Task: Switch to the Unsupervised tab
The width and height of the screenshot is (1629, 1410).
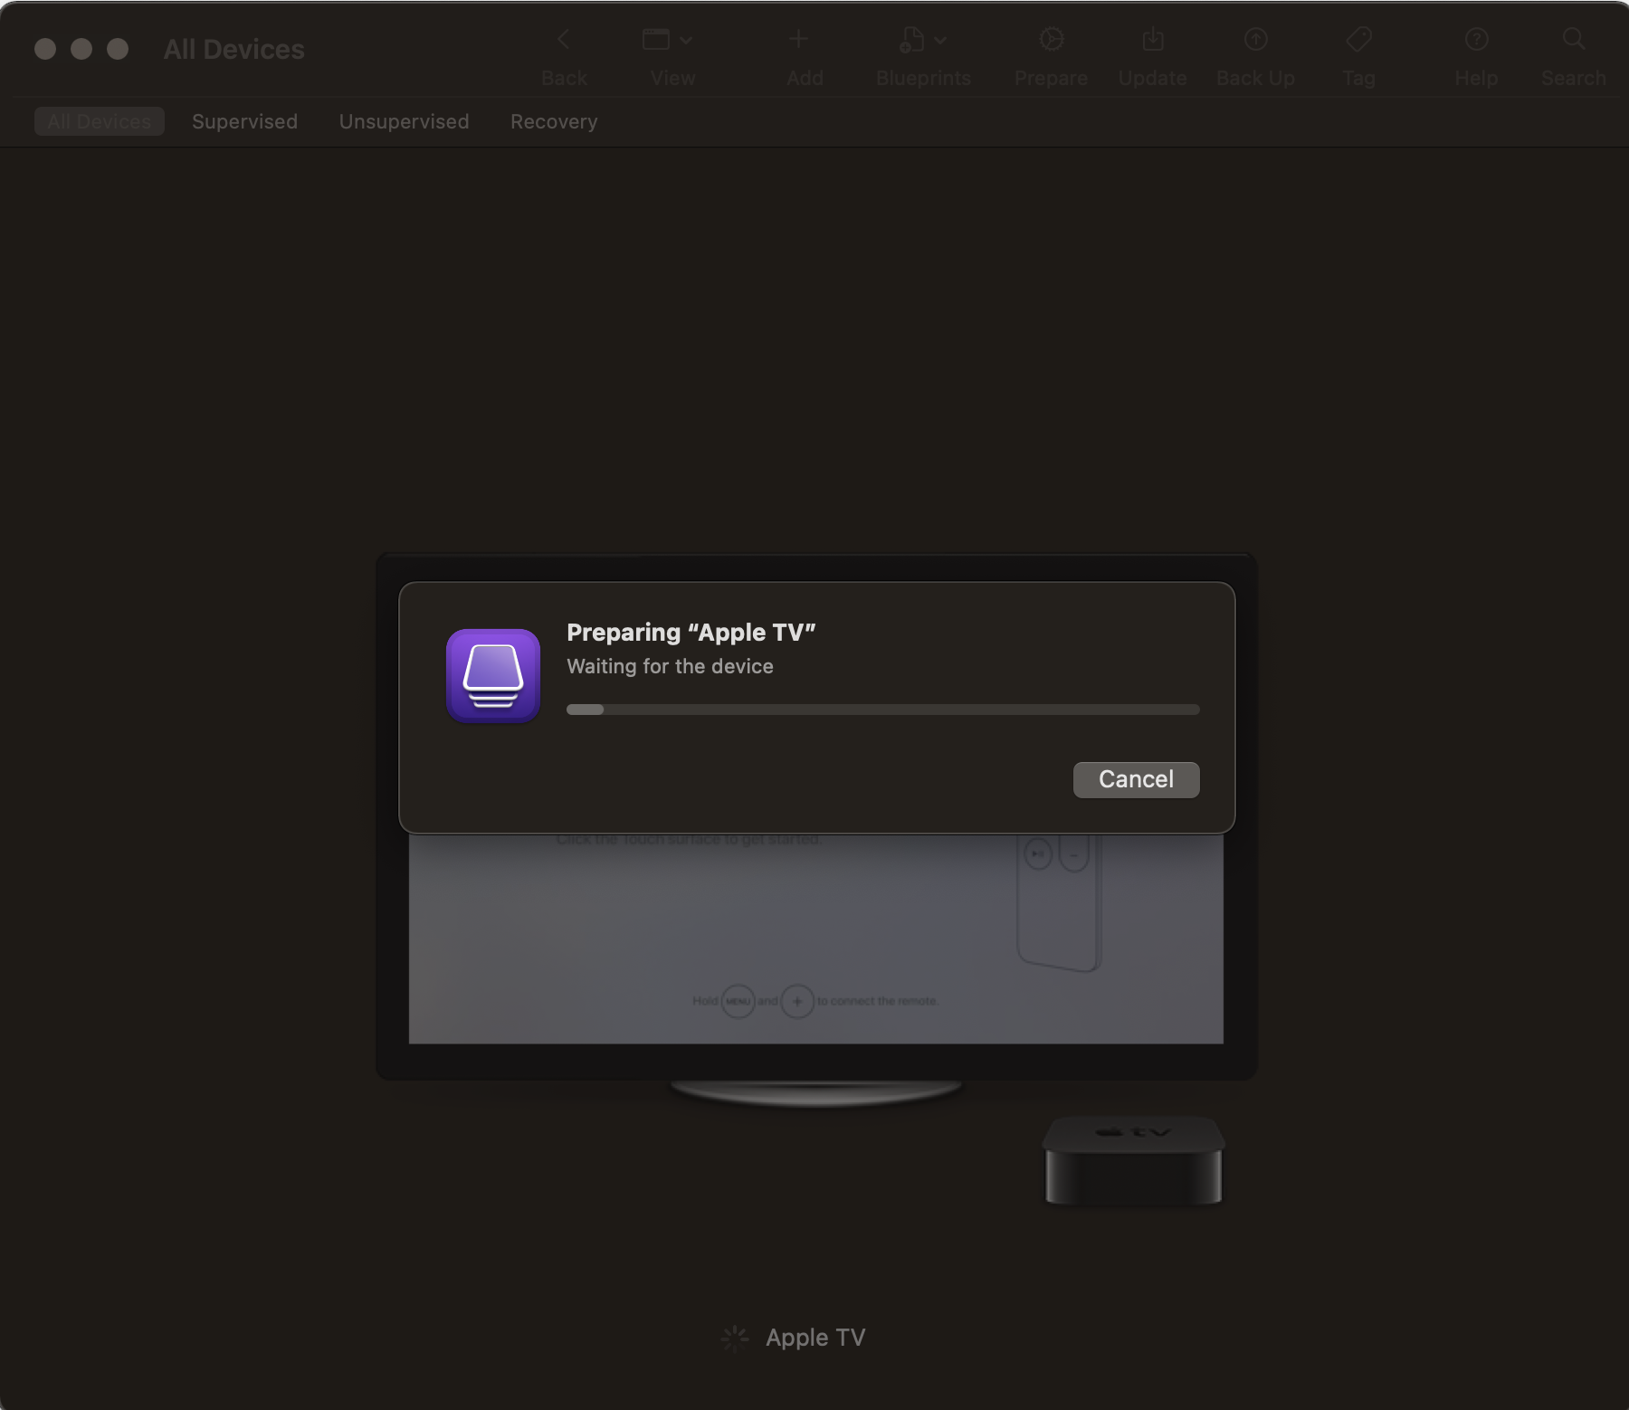Action: click(404, 121)
